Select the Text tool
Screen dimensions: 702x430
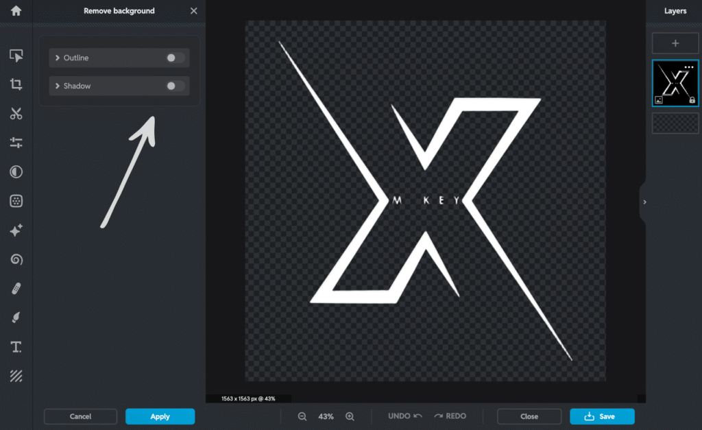16,347
